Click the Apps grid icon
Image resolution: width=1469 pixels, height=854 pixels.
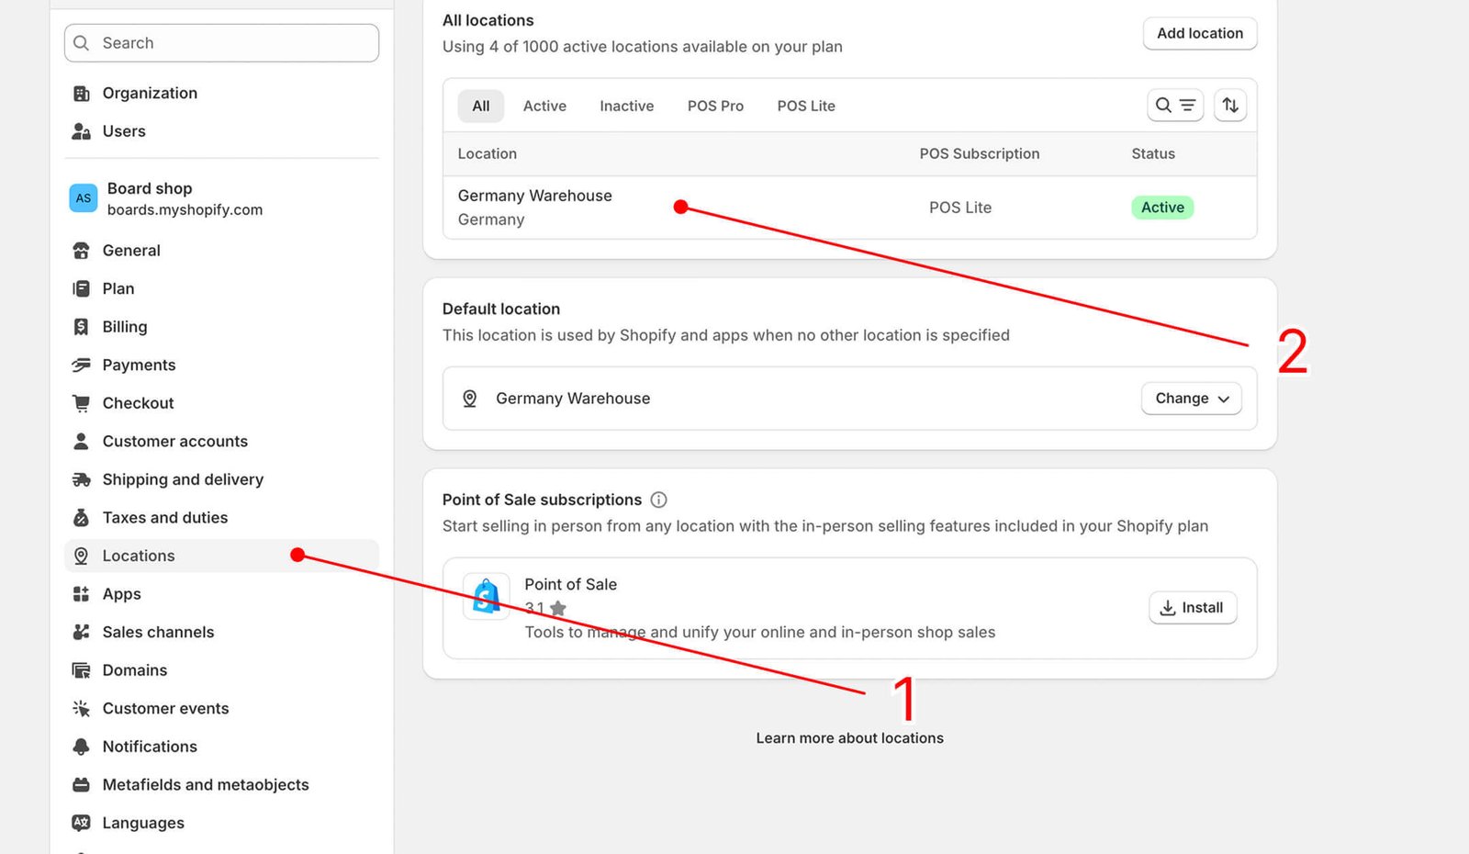click(81, 594)
